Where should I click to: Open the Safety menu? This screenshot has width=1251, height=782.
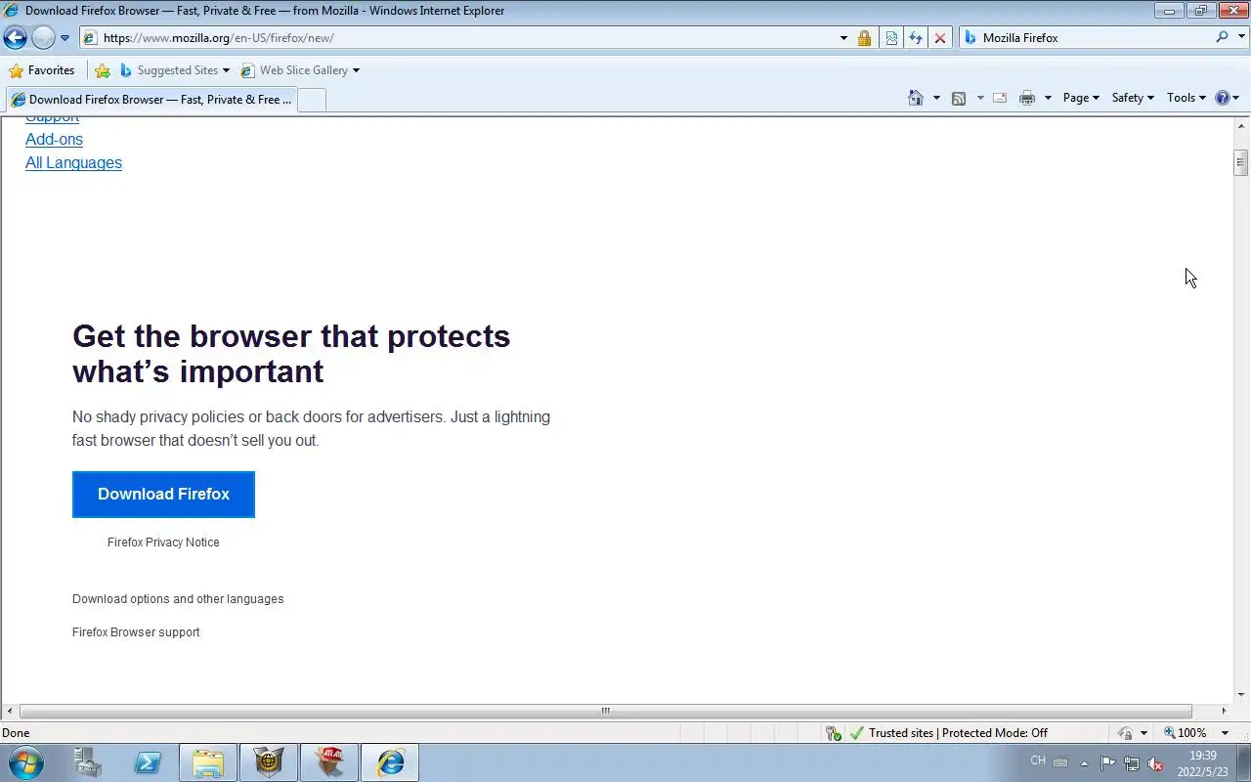pos(1133,98)
